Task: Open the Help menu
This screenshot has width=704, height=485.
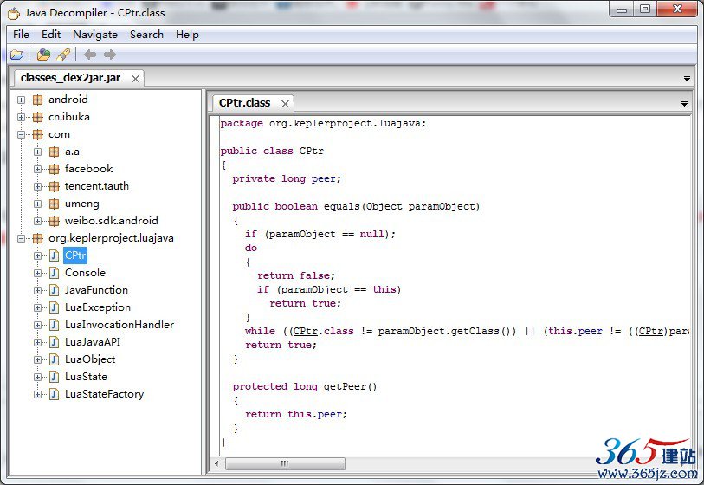Action: pos(187,35)
